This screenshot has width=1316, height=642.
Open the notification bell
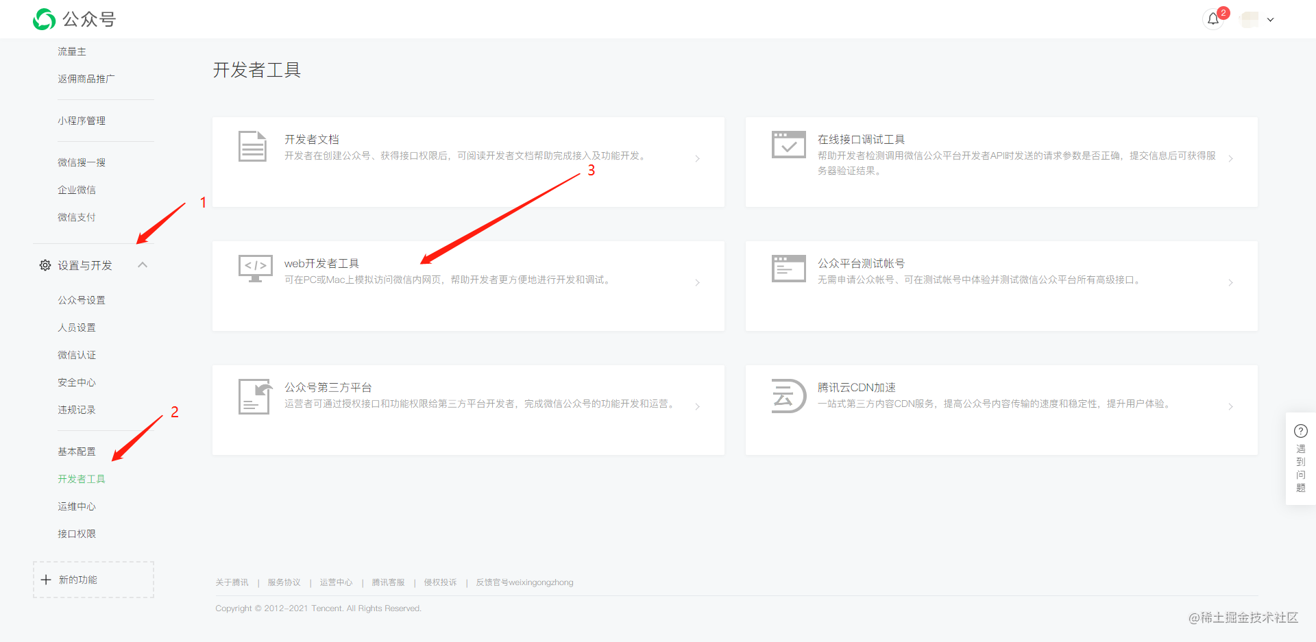tap(1213, 19)
